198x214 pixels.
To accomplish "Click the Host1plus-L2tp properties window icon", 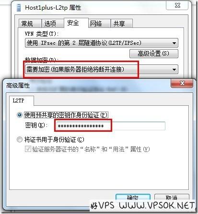I will click(x=19, y=8).
